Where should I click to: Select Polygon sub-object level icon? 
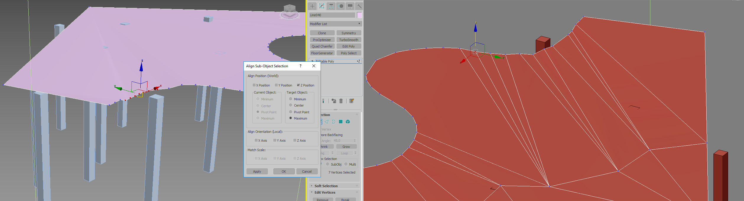click(x=341, y=122)
